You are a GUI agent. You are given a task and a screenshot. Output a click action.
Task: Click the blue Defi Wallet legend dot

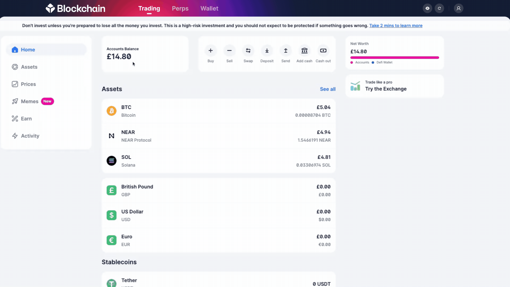(x=373, y=62)
